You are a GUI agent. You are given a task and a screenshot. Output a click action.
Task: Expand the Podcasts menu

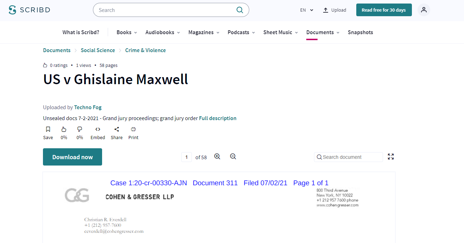click(241, 32)
